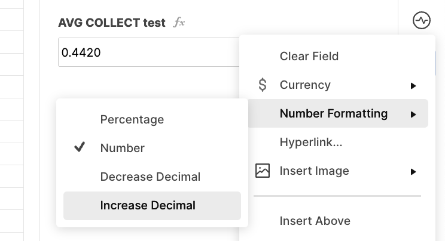Open the Hyperlink... menu entry
Screen dimensions: 445x241
pyautogui.click(x=311, y=142)
